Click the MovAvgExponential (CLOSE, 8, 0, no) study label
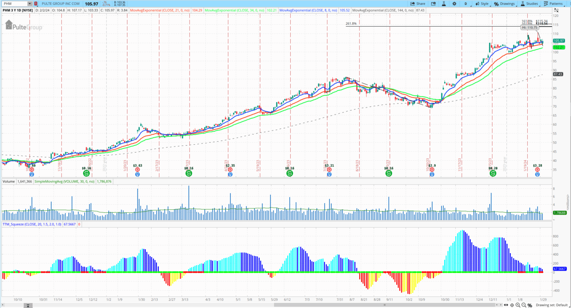This screenshot has height=308, width=571. 308,10
